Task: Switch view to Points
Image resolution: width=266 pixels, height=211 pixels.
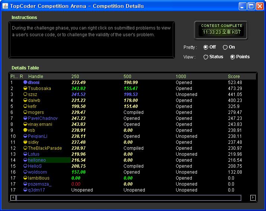Action: pos(232,57)
